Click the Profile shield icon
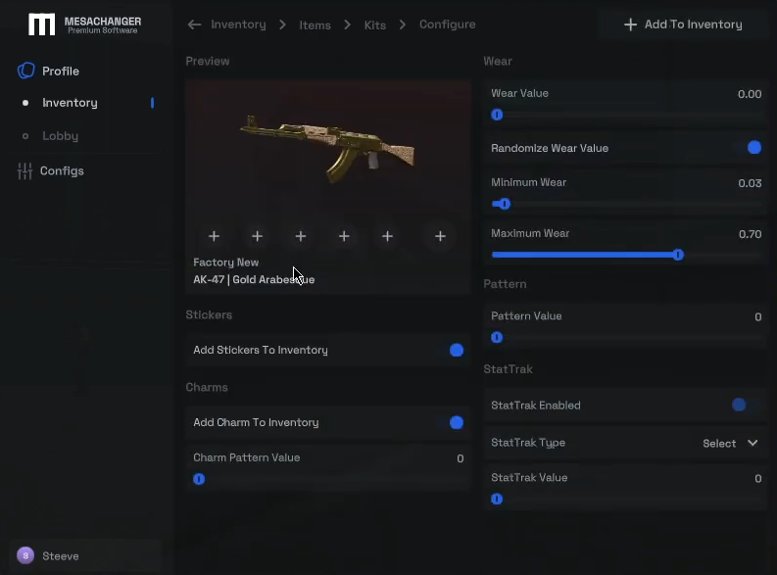This screenshot has width=777, height=575. (26, 71)
